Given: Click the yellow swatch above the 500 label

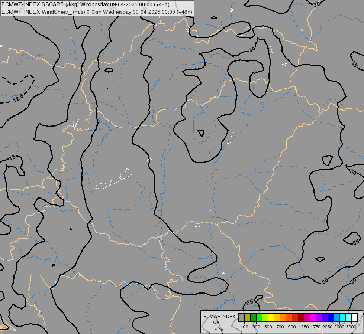Looking at the screenshot, I should [x=271, y=317].
